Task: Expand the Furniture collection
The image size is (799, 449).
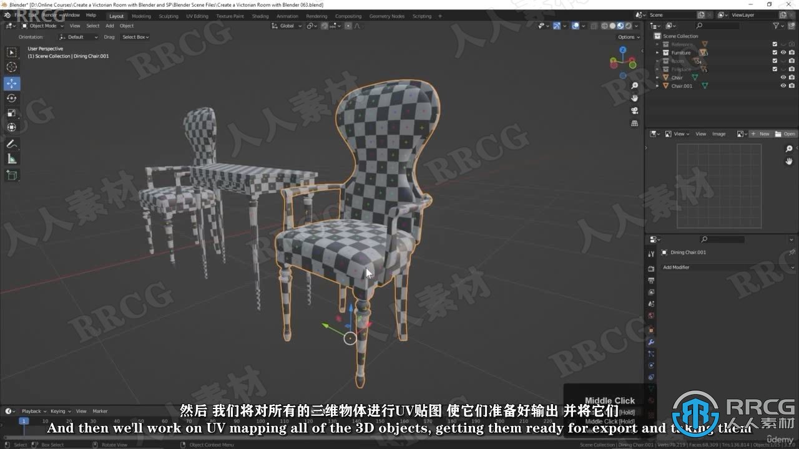Action: tap(657, 52)
